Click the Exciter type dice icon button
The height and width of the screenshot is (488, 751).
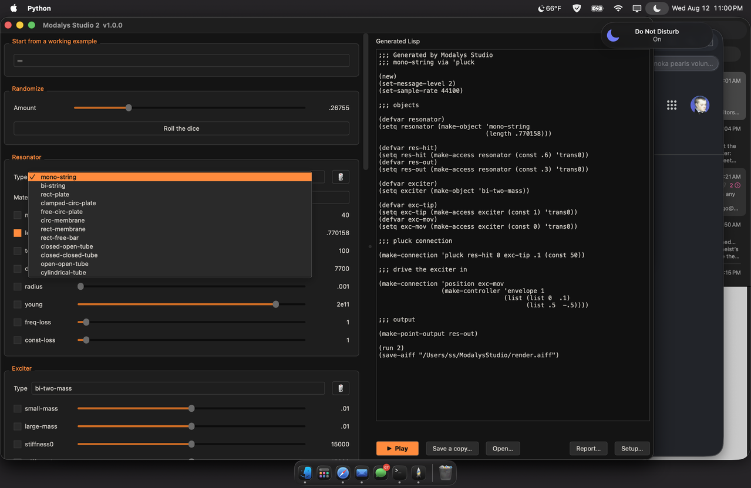[341, 388]
